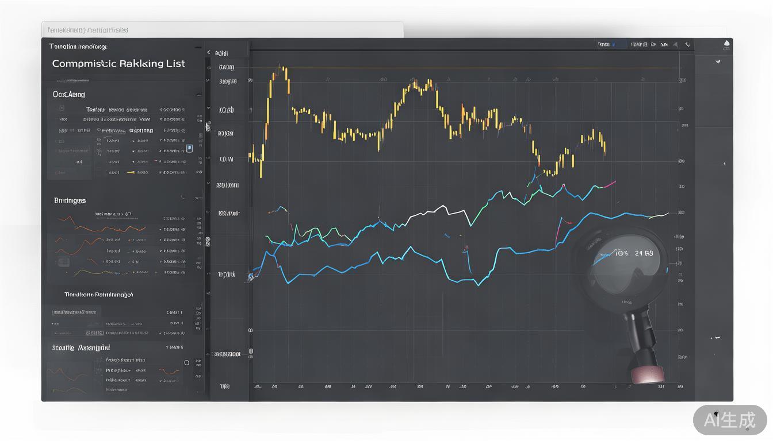Expand the chevron in the right side panel
The height and width of the screenshot is (441, 773).
pyautogui.click(x=718, y=61)
